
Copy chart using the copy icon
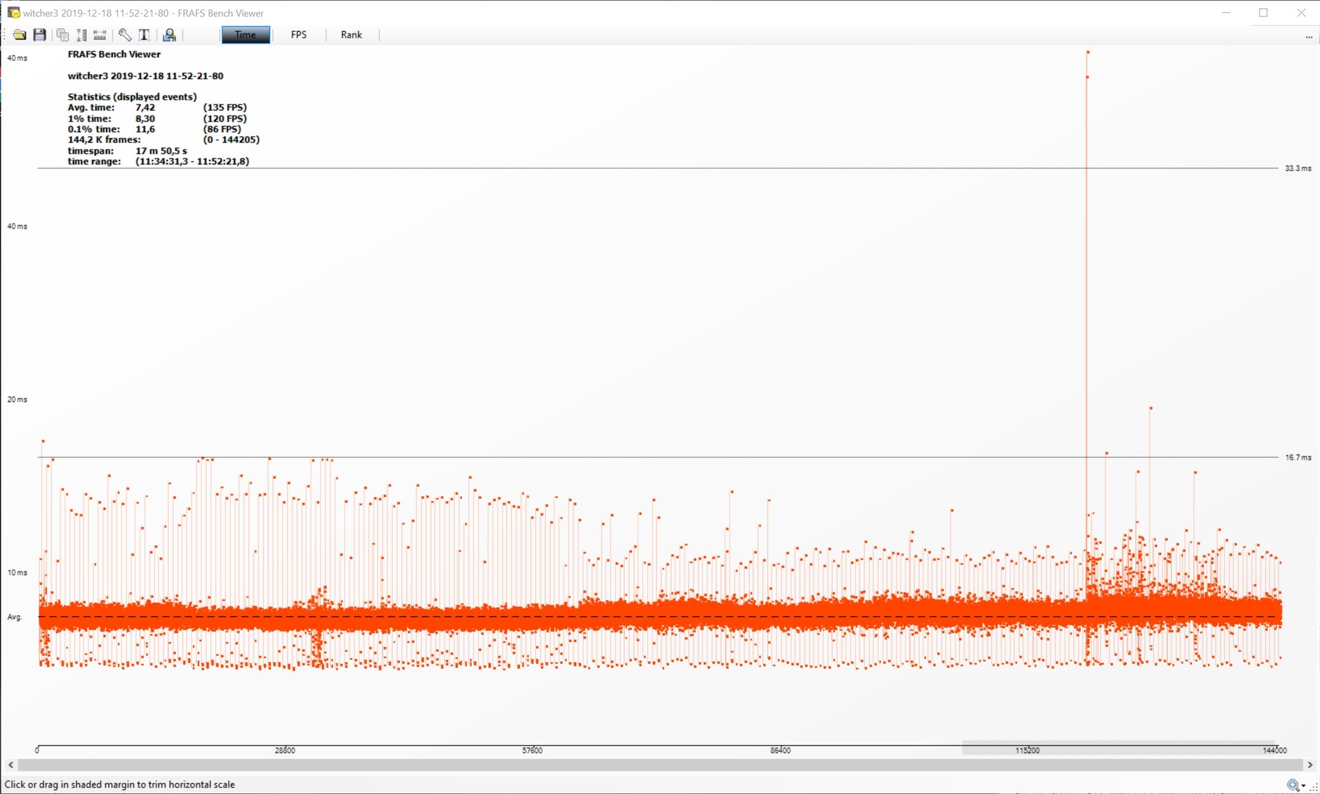point(63,35)
